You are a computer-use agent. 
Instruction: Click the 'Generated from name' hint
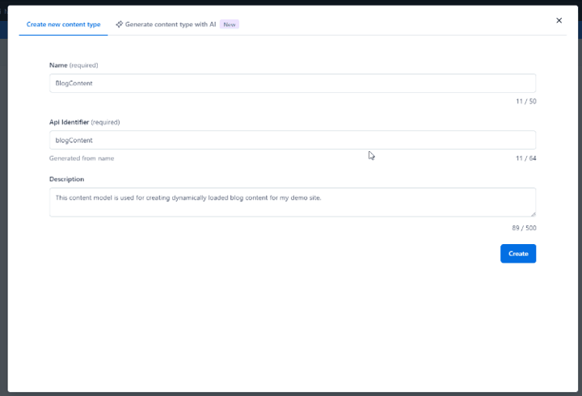pyautogui.click(x=82, y=158)
